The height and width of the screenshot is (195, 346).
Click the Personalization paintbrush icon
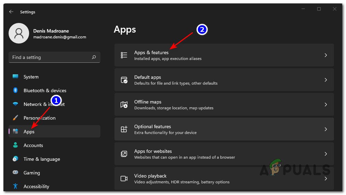coord(15,118)
